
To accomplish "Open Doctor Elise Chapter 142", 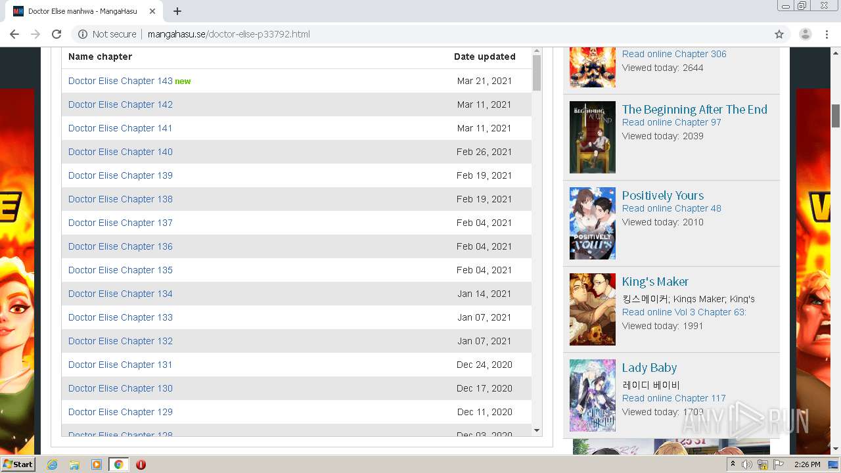I will tap(120, 104).
